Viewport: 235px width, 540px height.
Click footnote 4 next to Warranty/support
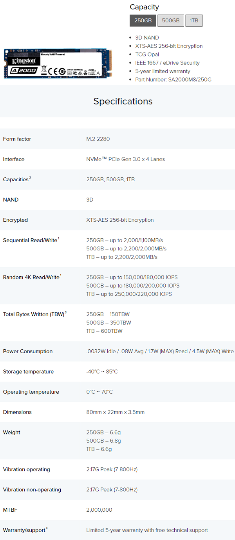coord(47,528)
